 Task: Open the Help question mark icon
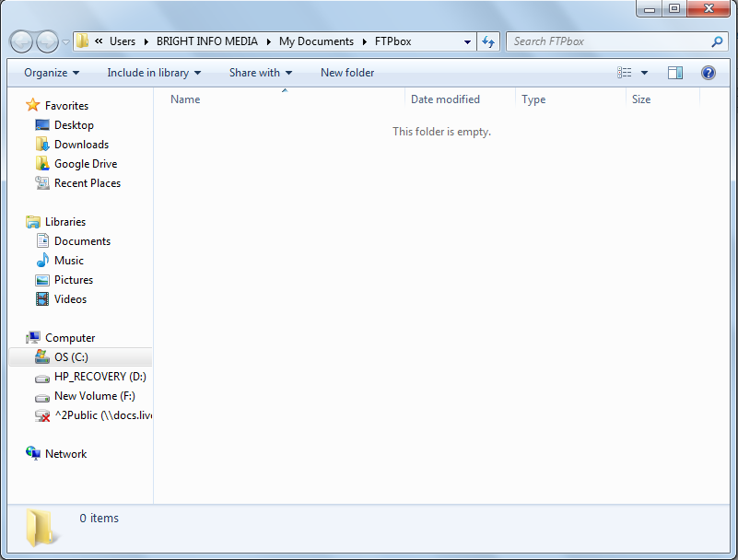click(x=709, y=73)
